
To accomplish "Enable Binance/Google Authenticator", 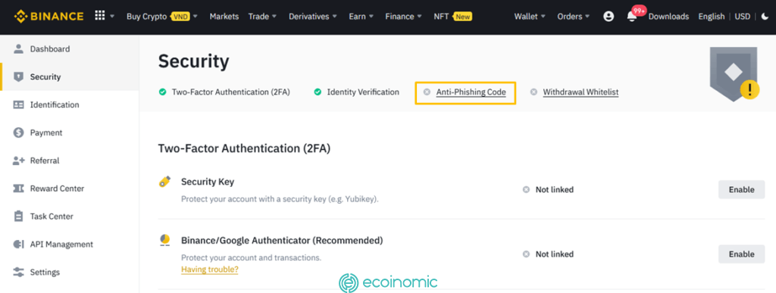I will click(x=741, y=254).
